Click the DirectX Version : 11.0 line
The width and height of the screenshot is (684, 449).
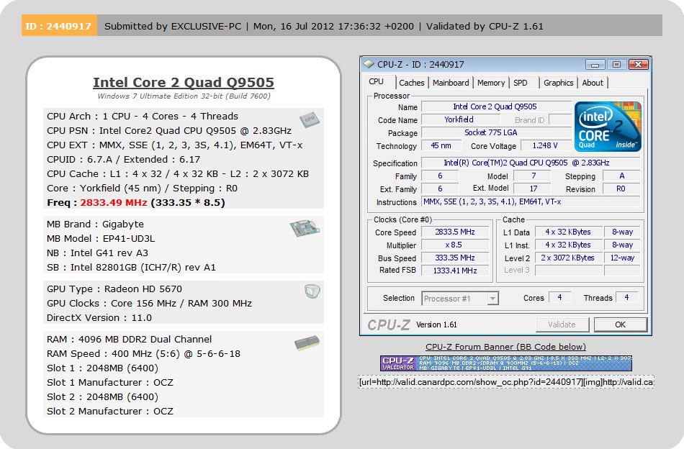[99, 317]
